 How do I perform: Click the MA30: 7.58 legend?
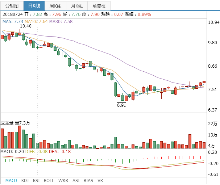point(61,22)
